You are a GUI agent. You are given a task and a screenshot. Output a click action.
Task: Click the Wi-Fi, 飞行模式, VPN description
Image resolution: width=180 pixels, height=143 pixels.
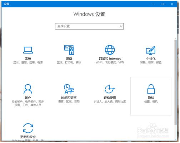pos(110,62)
